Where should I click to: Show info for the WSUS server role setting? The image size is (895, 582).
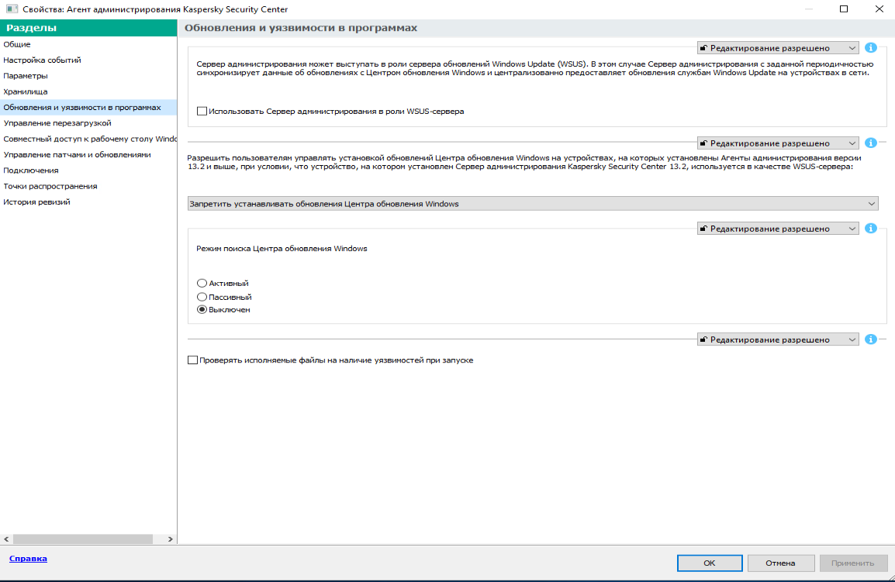[870, 48]
